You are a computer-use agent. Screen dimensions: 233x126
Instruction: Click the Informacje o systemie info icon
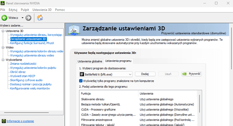tap(4, 121)
